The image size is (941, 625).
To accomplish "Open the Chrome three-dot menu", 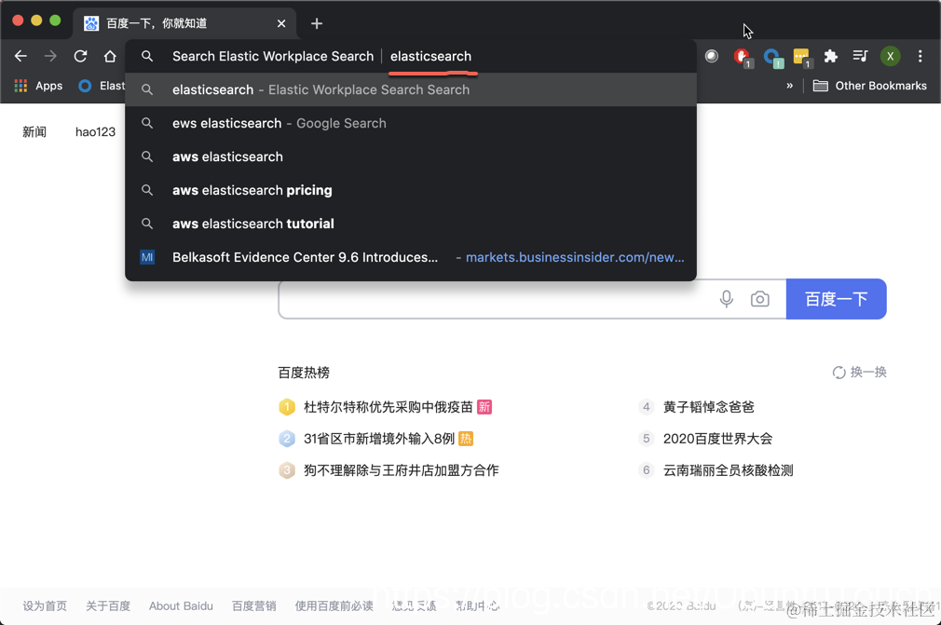I will pyautogui.click(x=920, y=57).
